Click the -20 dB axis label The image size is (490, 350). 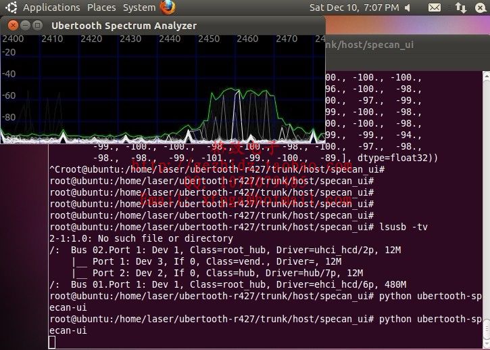[9, 52]
